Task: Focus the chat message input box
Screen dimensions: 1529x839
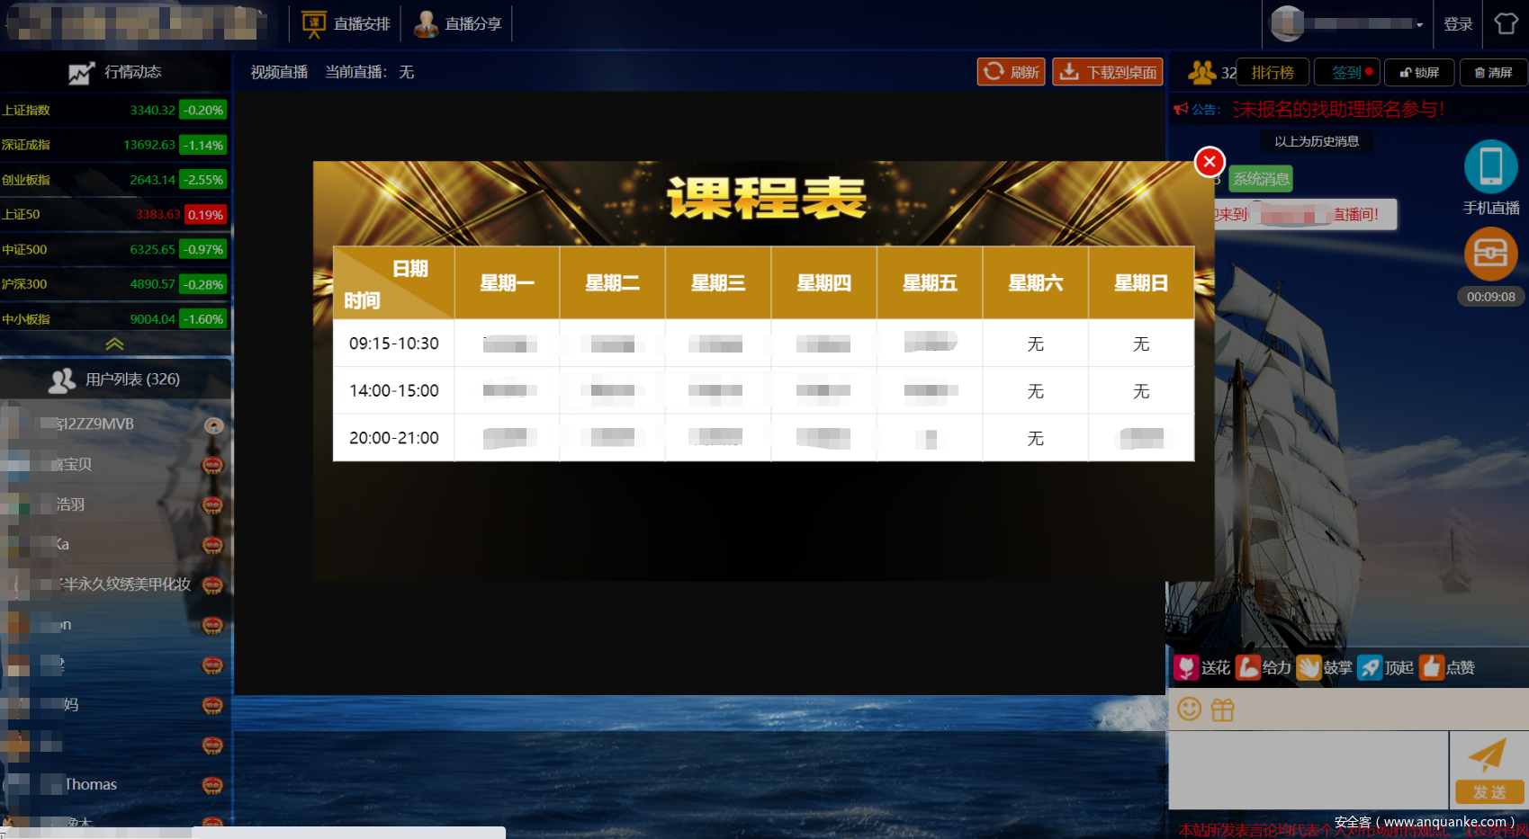Action: (x=1309, y=770)
